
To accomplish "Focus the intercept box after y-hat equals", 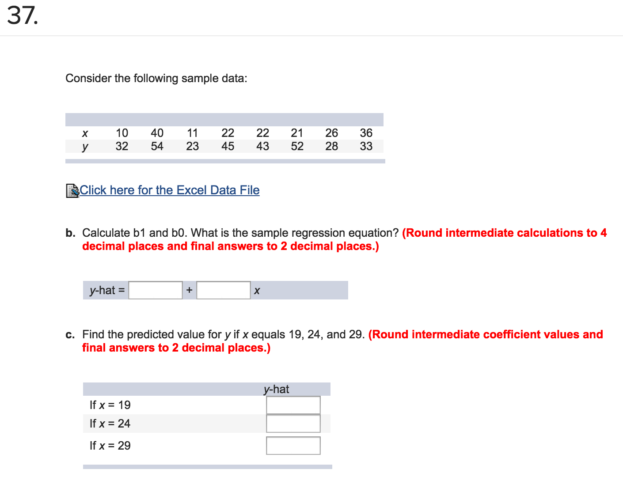I will [x=156, y=290].
